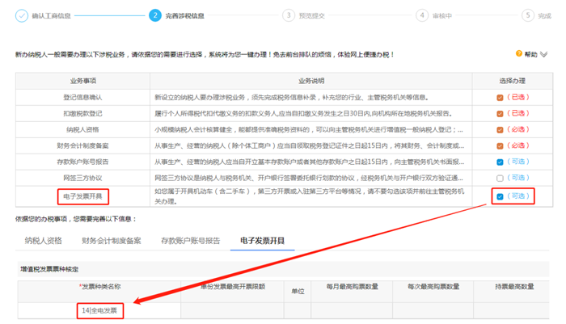Viewport: 566px width, 324px height.
Task: Expand the 帮助 dropdown chevron
Action: coord(544,54)
